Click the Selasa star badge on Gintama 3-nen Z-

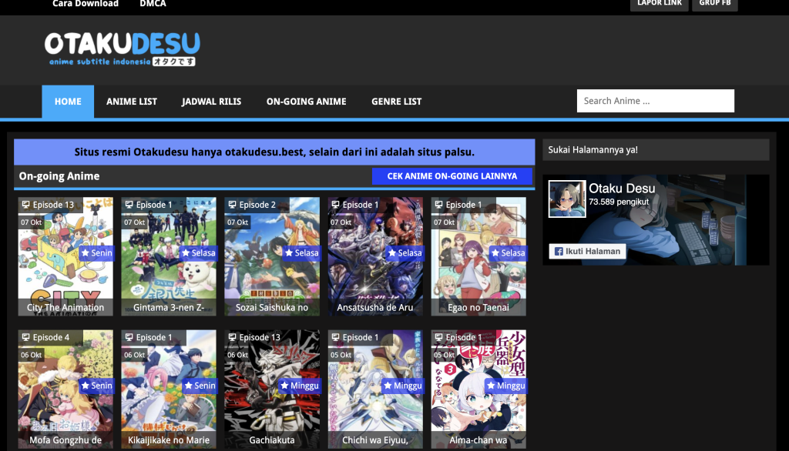(199, 253)
